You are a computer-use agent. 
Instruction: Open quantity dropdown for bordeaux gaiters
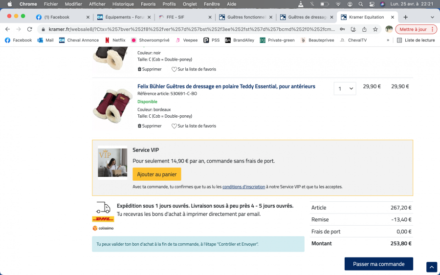point(345,88)
